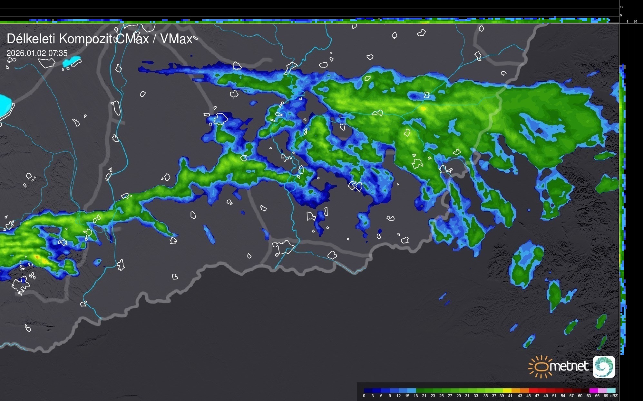Click the Délkeleti Kompozit CMax / VMax title
The height and width of the screenshot is (401, 643).
(99, 39)
